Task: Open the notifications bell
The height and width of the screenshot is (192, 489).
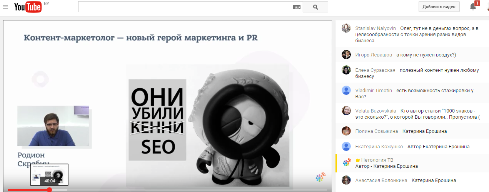Action: point(473,7)
